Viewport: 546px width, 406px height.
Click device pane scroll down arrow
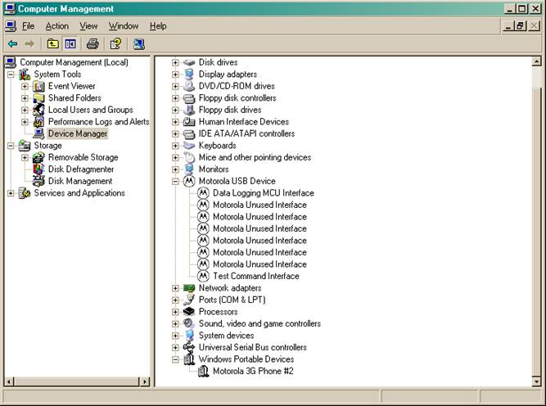coord(537,381)
